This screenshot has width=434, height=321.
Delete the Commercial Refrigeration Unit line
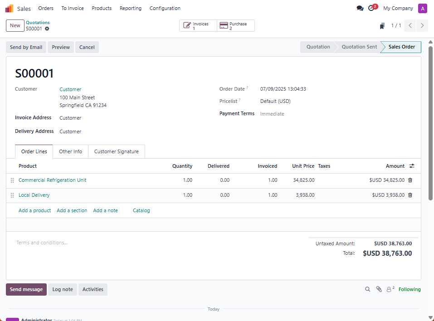(410, 180)
